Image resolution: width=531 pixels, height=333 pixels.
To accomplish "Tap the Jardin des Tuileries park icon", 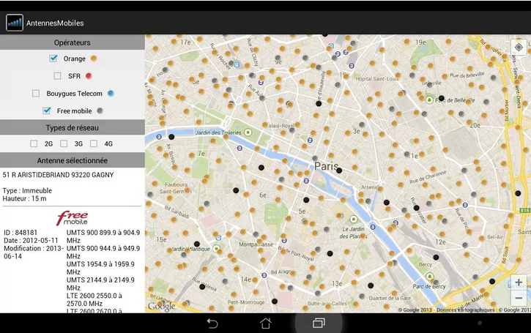I will (248, 132).
